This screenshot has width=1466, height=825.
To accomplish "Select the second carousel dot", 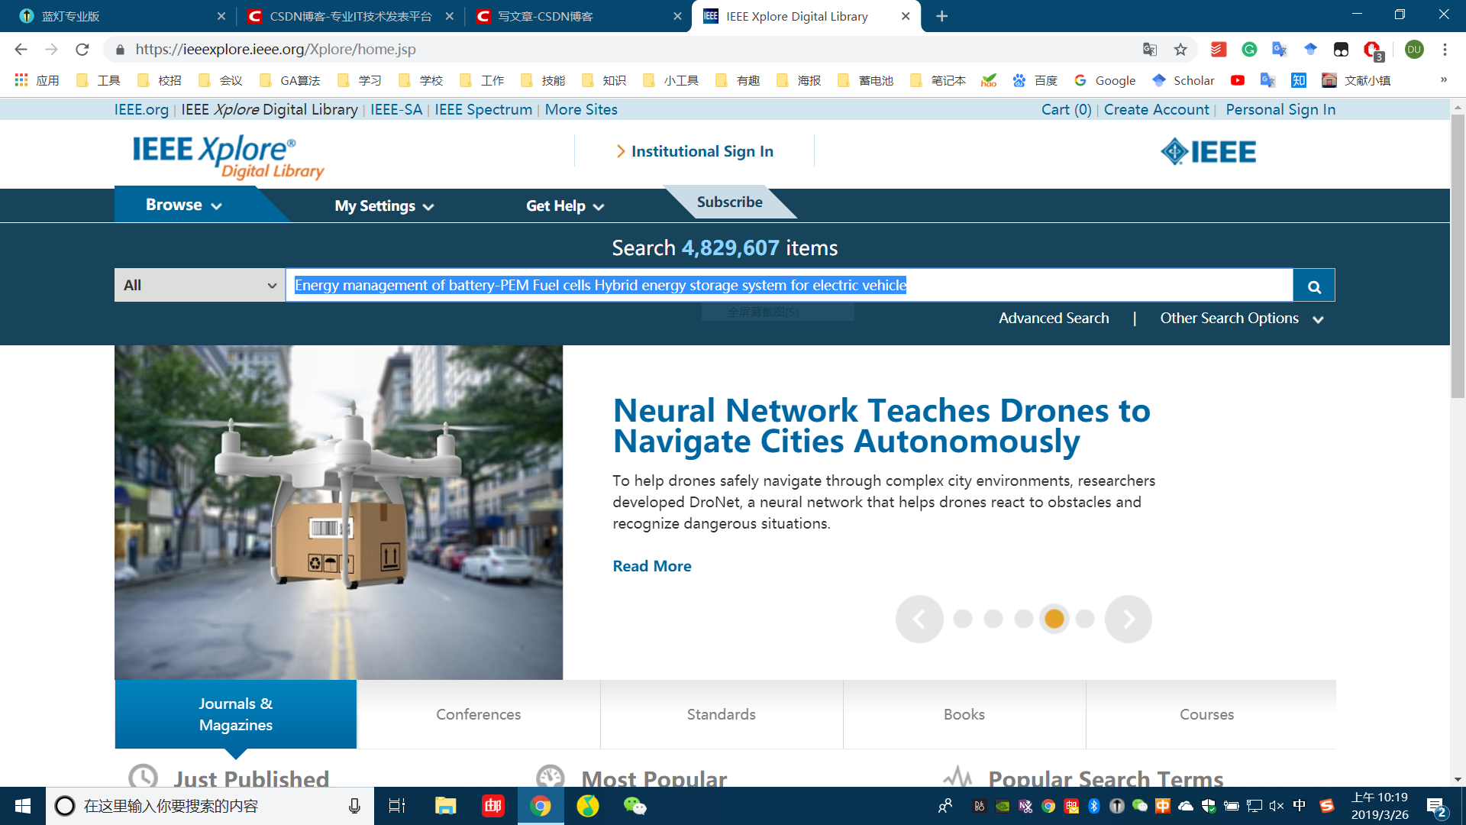I will (993, 619).
